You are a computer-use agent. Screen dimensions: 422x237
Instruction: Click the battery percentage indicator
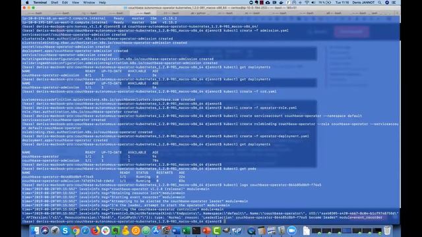click(x=325, y=3)
